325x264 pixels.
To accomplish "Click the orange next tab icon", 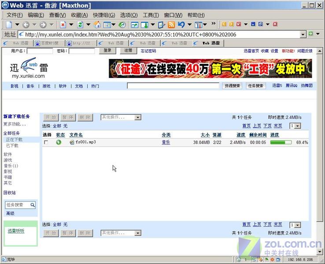I will (231, 24).
